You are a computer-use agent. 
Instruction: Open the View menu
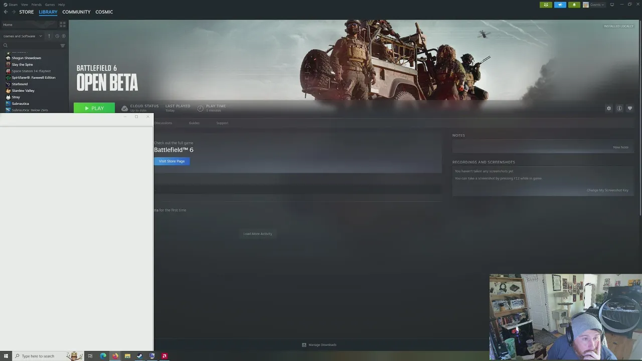point(25,5)
